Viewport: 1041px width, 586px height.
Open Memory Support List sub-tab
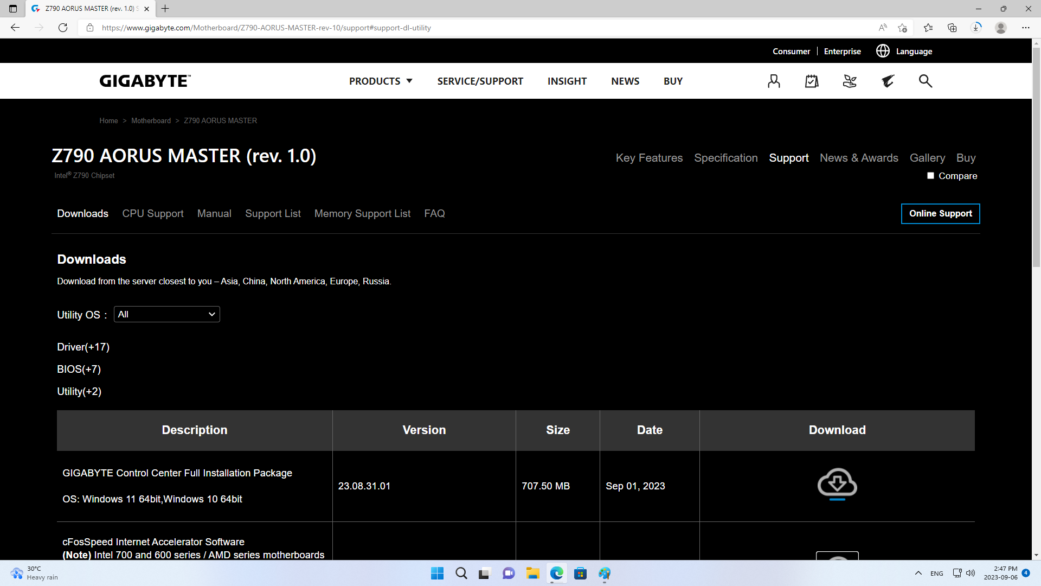tap(362, 214)
